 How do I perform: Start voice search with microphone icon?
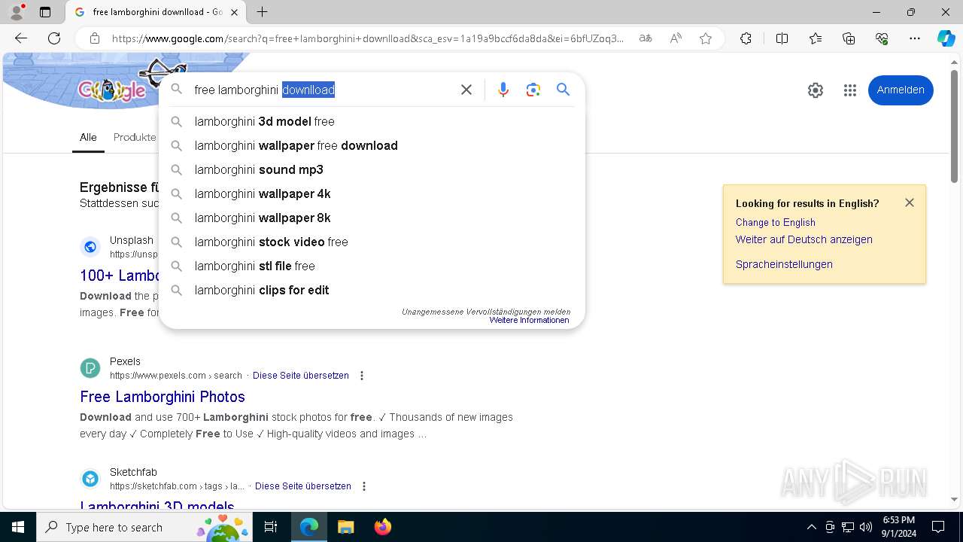503,90
